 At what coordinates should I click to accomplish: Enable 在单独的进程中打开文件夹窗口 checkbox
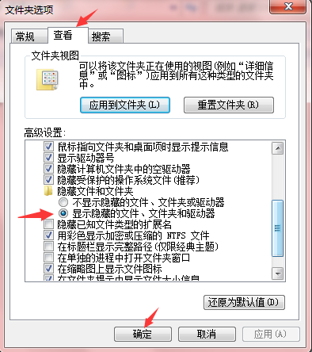(x=48, y=258)
